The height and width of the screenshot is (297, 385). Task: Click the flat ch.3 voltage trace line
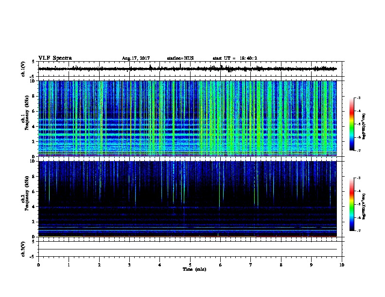pos(187,249)
